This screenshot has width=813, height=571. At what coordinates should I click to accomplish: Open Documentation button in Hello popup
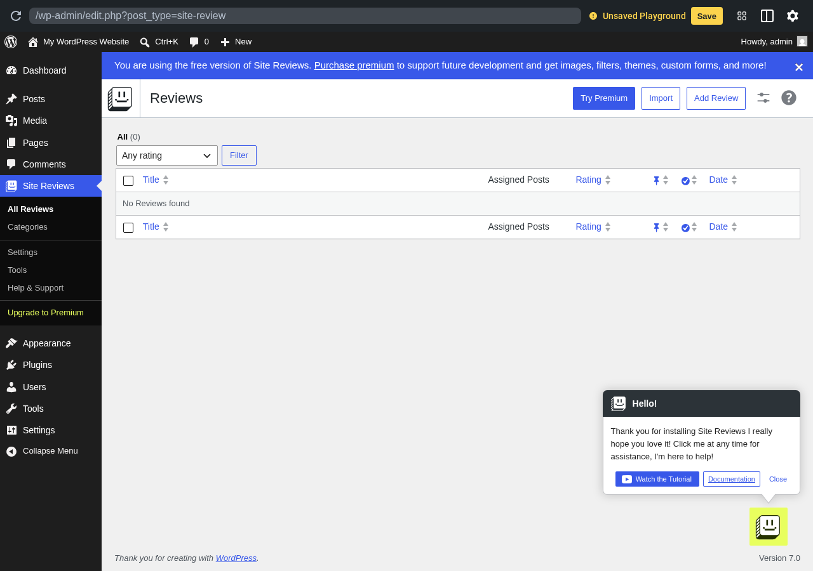tap(732, 479)
